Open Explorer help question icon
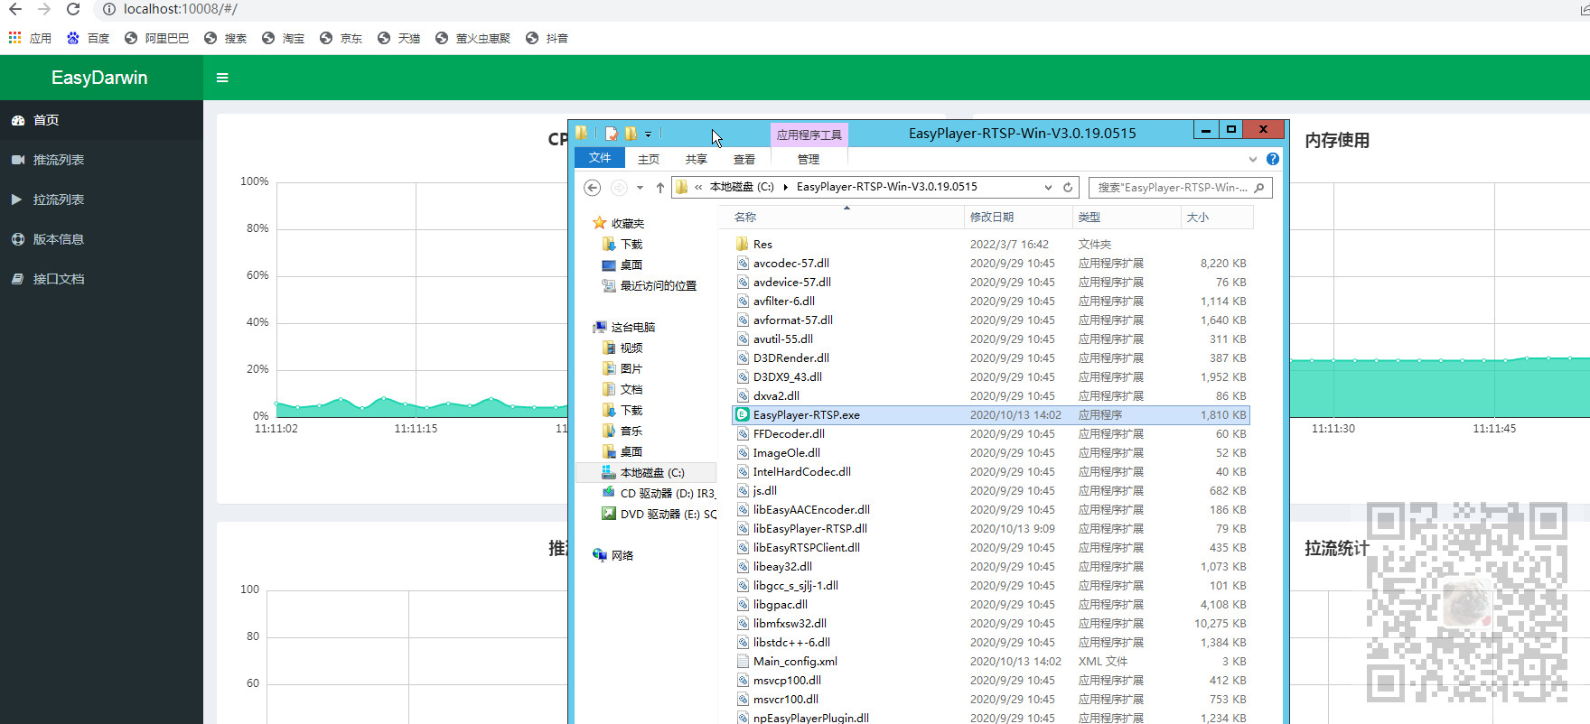 coord(1273,159)
